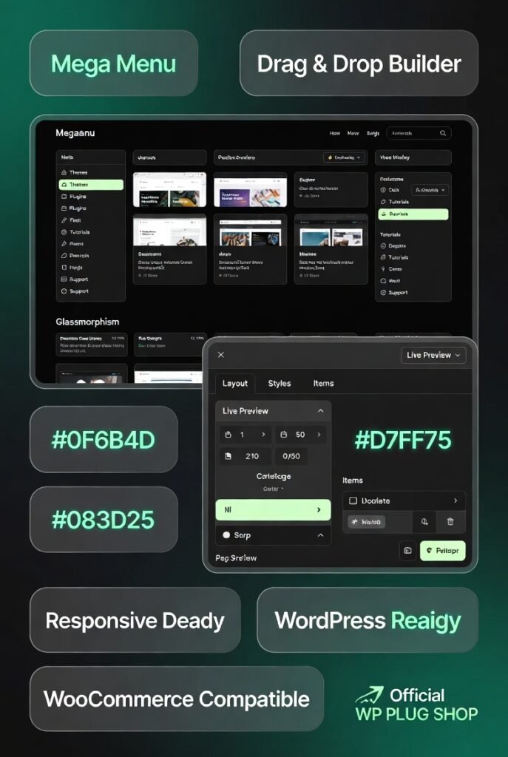This screenshot has height=757, width=508.
Task: Click the calendar icon beside value 50
Action: (284, 435)
